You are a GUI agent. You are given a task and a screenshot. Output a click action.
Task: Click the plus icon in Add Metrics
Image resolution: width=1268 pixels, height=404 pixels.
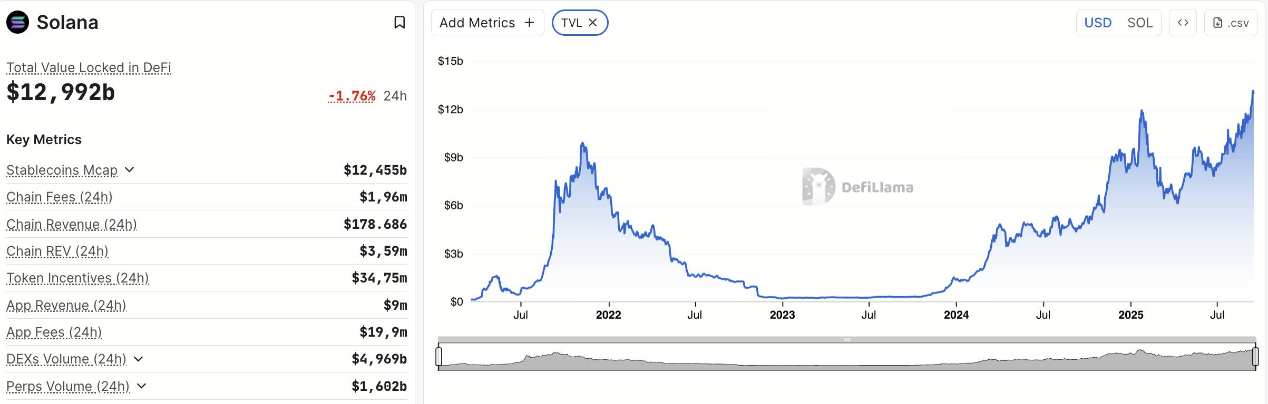tap(529, 23)
